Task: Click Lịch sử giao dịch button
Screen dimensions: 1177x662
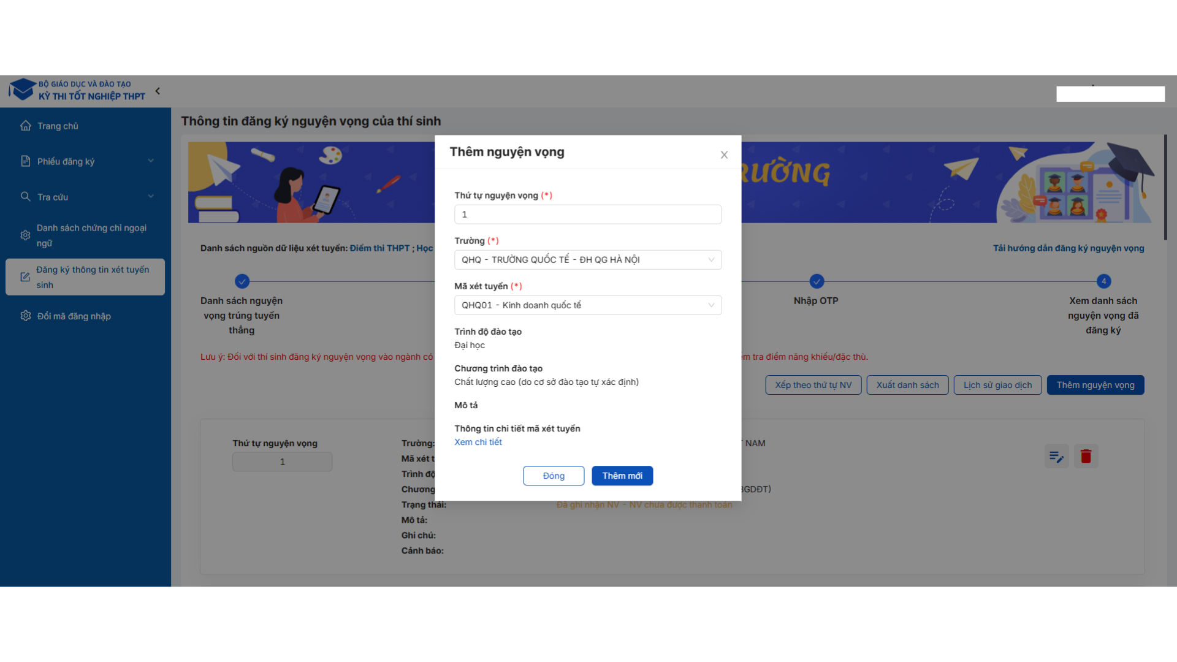Action: pyautogui.click(x=997, y=385)
